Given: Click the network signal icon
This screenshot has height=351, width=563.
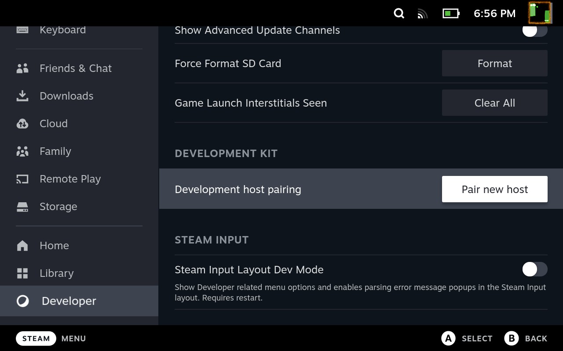Looking at the screenshot, I should [x=423, y=13].
